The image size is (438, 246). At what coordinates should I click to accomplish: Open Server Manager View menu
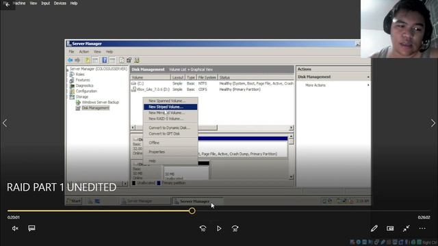[97, 52]
